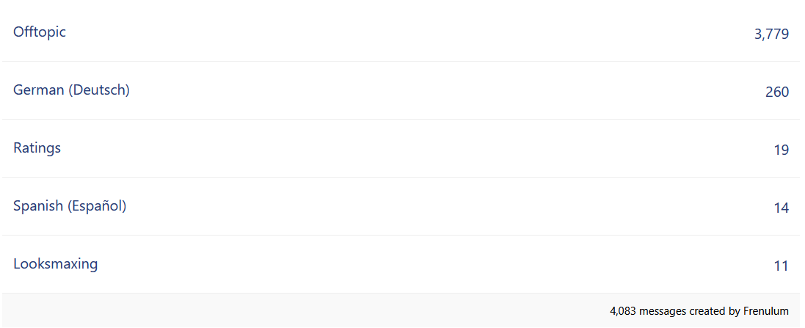Click empty grey area of the footer bar
The image size is (805, 328).
click(x=303, y=310)
